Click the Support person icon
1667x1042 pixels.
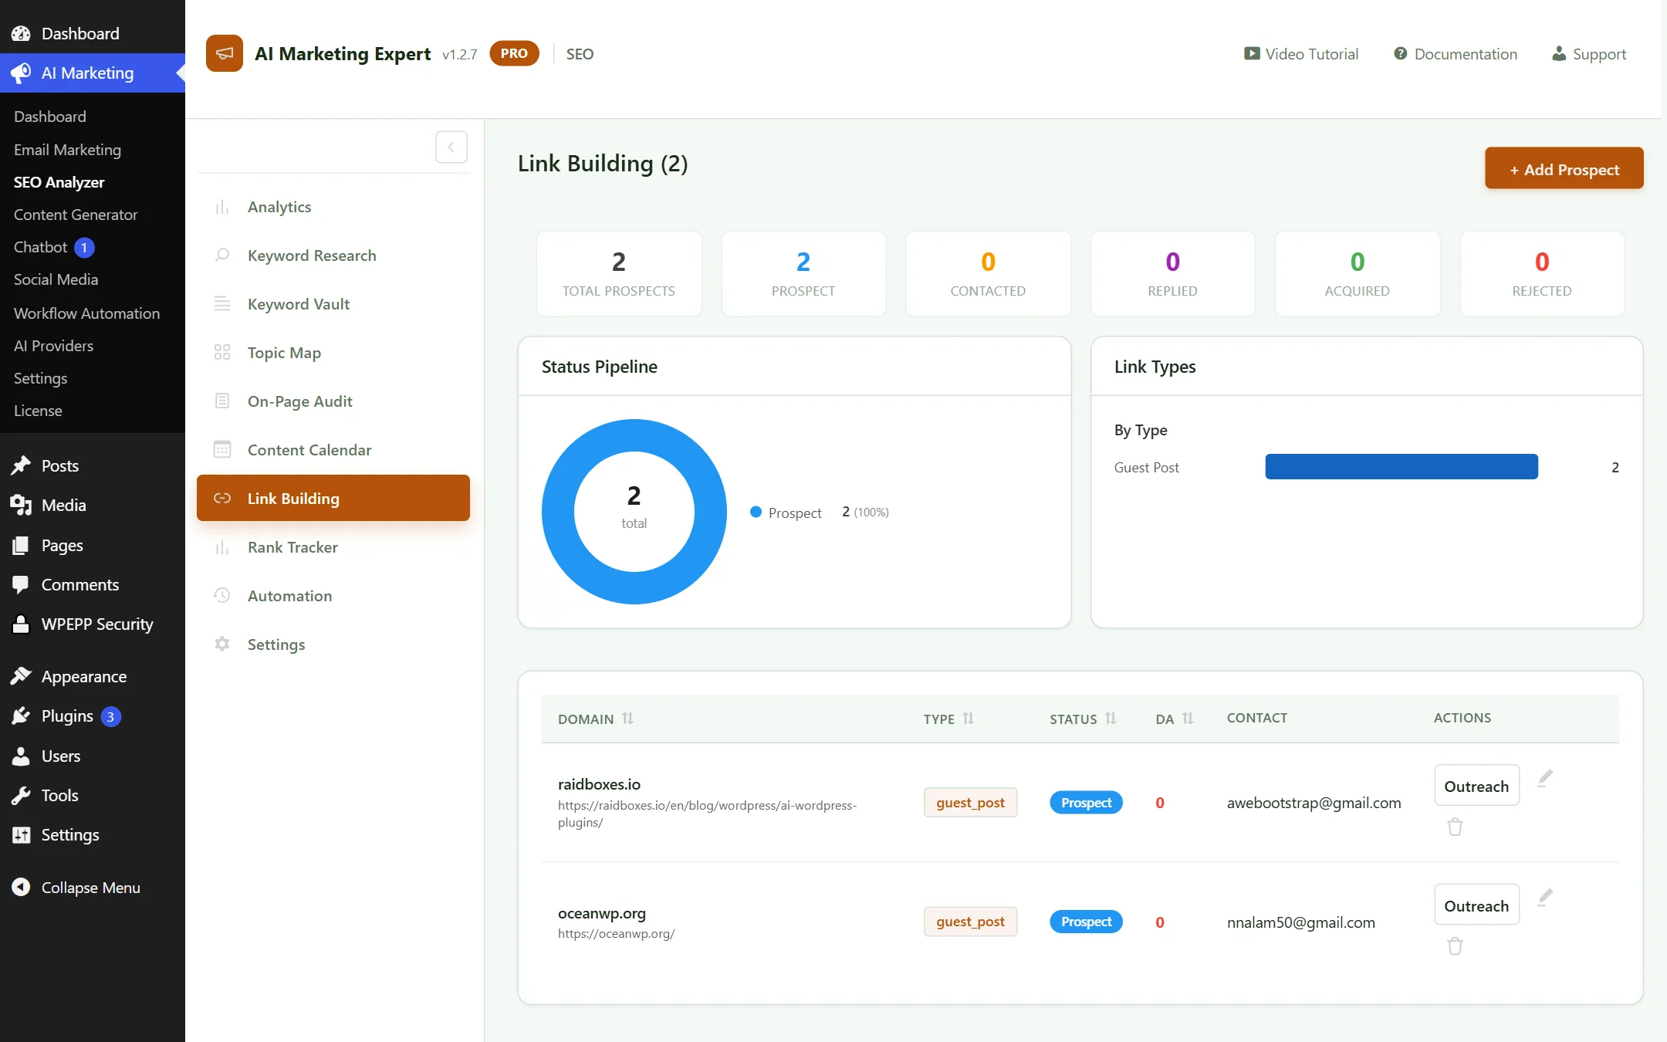(x=1559, y=54)
